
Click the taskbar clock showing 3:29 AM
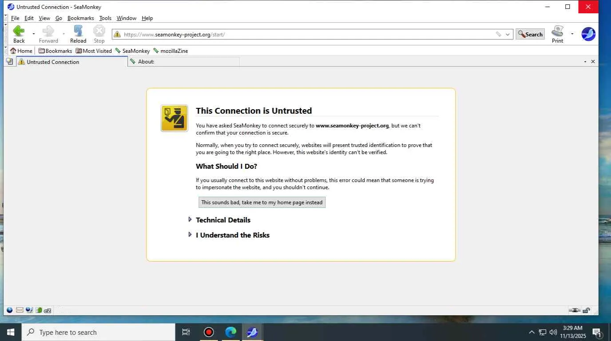pos(572,332)
